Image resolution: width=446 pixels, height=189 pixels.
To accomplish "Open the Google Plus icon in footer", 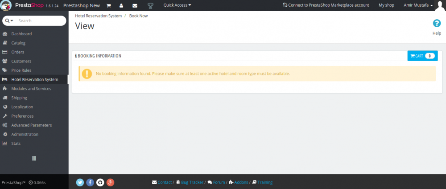I will coord(110,182).
